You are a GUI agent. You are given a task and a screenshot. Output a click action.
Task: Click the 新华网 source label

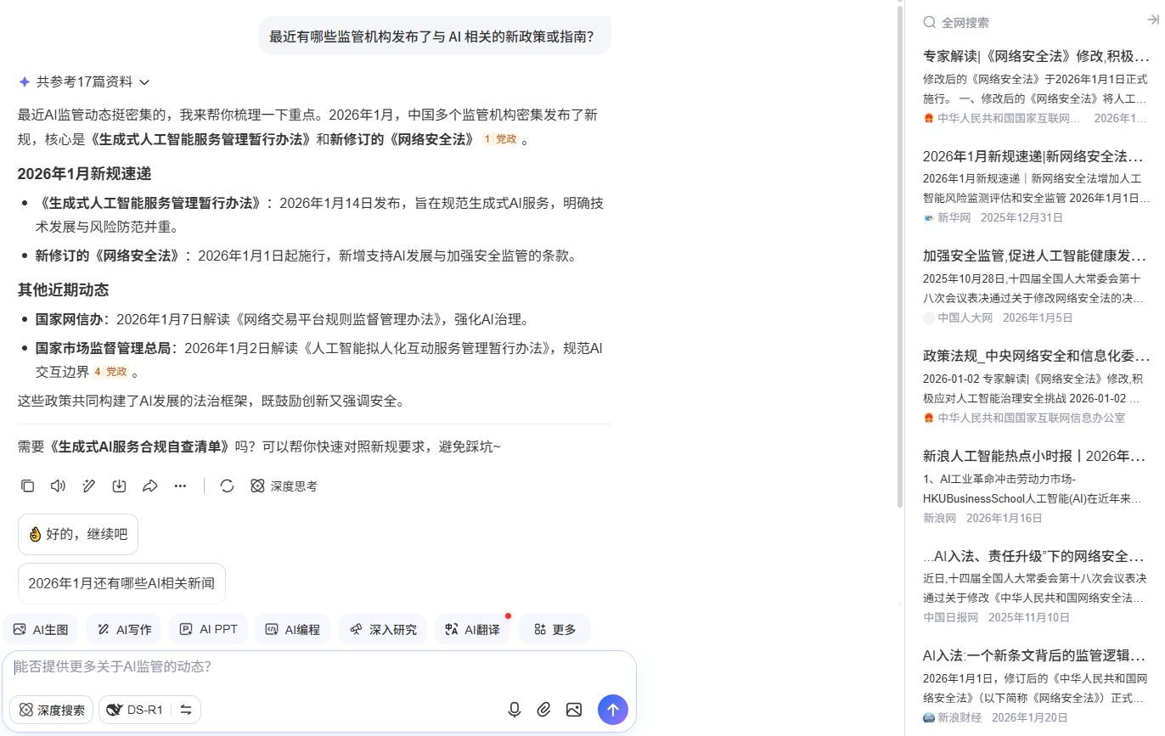[954, 217]
